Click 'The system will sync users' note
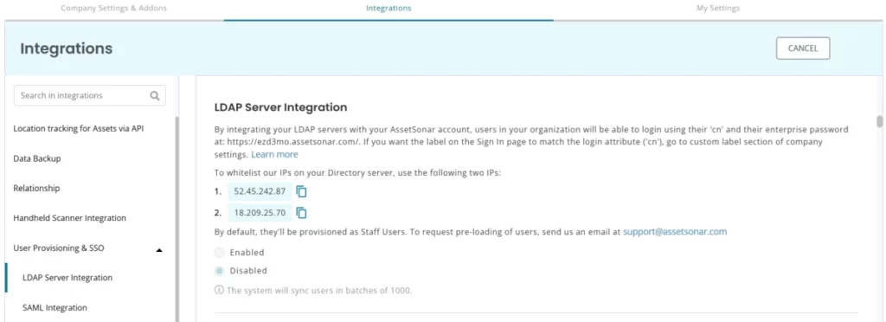 pyautogui.click(x=319, y=290)
